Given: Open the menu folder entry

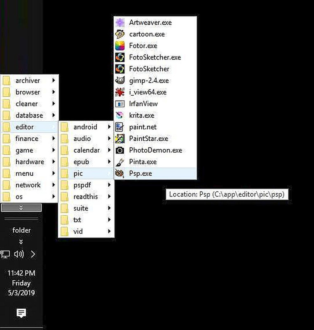Looking at the screenshot, I should pos(29,173).
